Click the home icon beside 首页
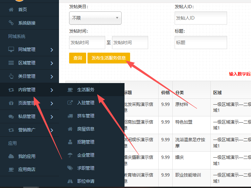Viewport: 251px width, 188px height. [x=11, y=9]
